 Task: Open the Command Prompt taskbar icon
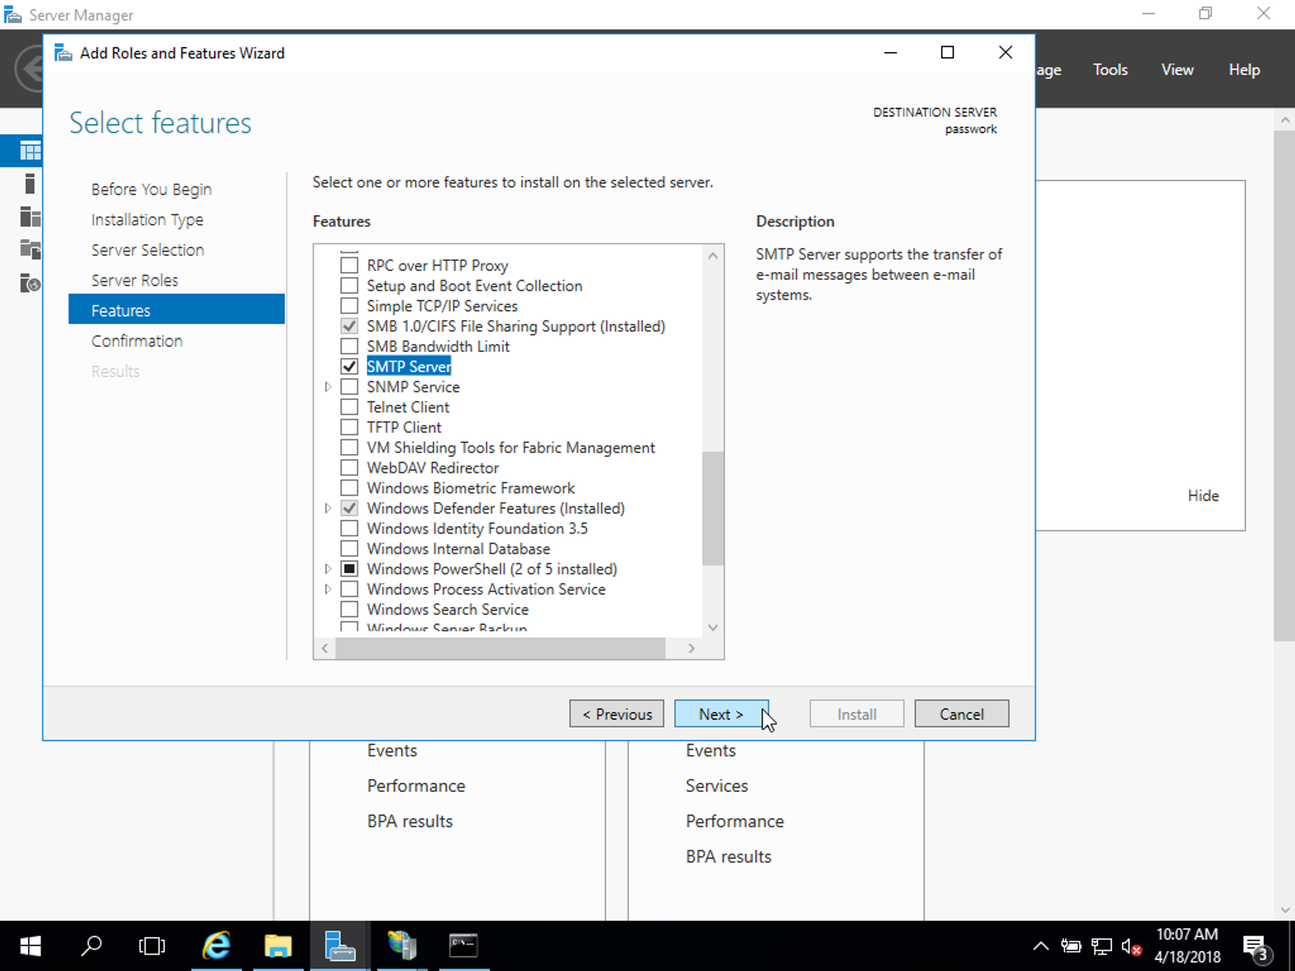point(464,946)
